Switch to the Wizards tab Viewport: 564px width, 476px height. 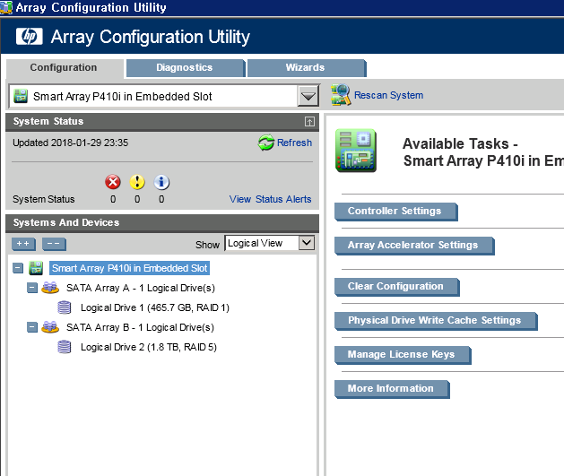point(307,68)
